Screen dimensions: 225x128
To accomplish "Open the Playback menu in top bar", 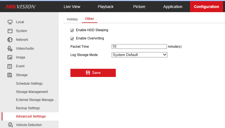I will [106, 7].
